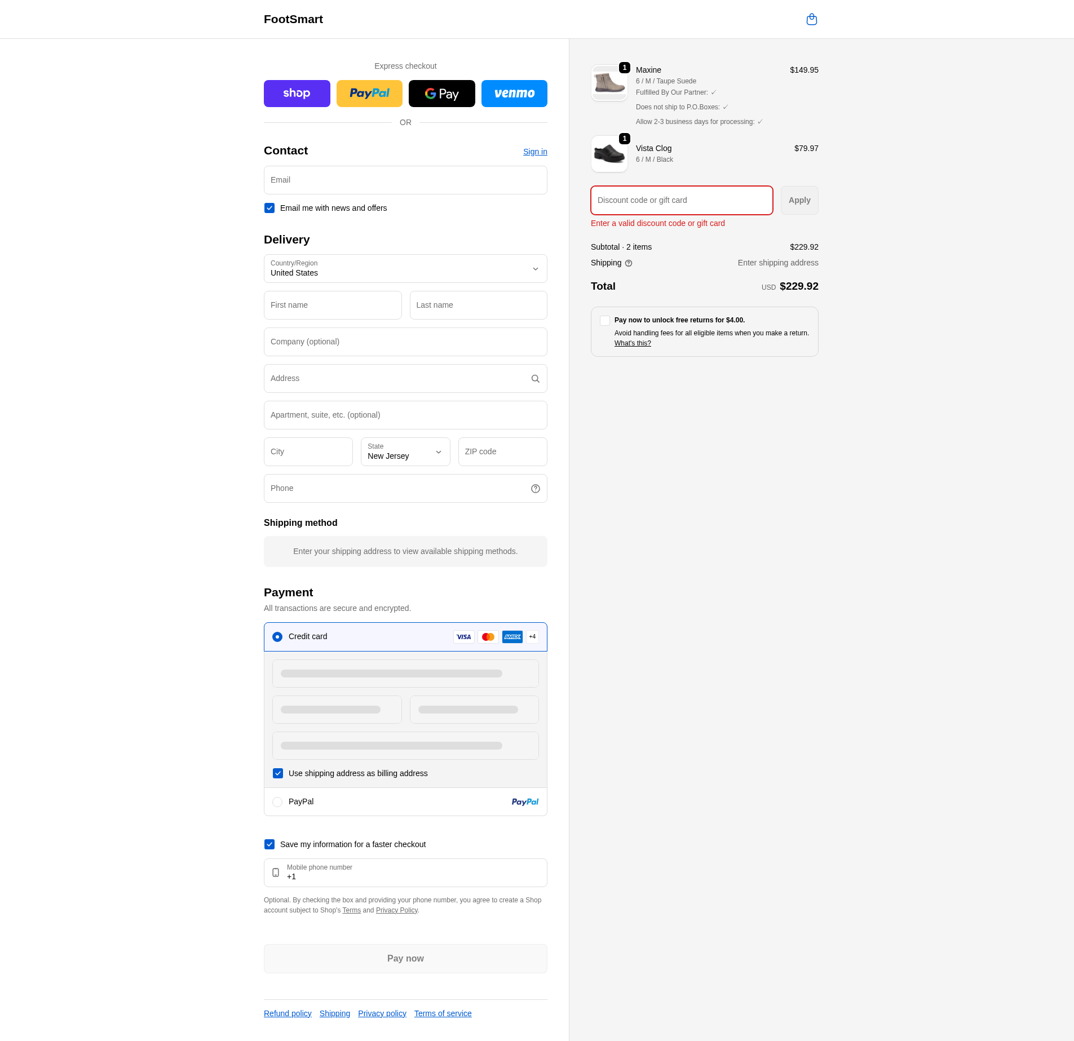Click the Sign in link
Screen dimensions: 1074x1041
(x=534, y=152)
